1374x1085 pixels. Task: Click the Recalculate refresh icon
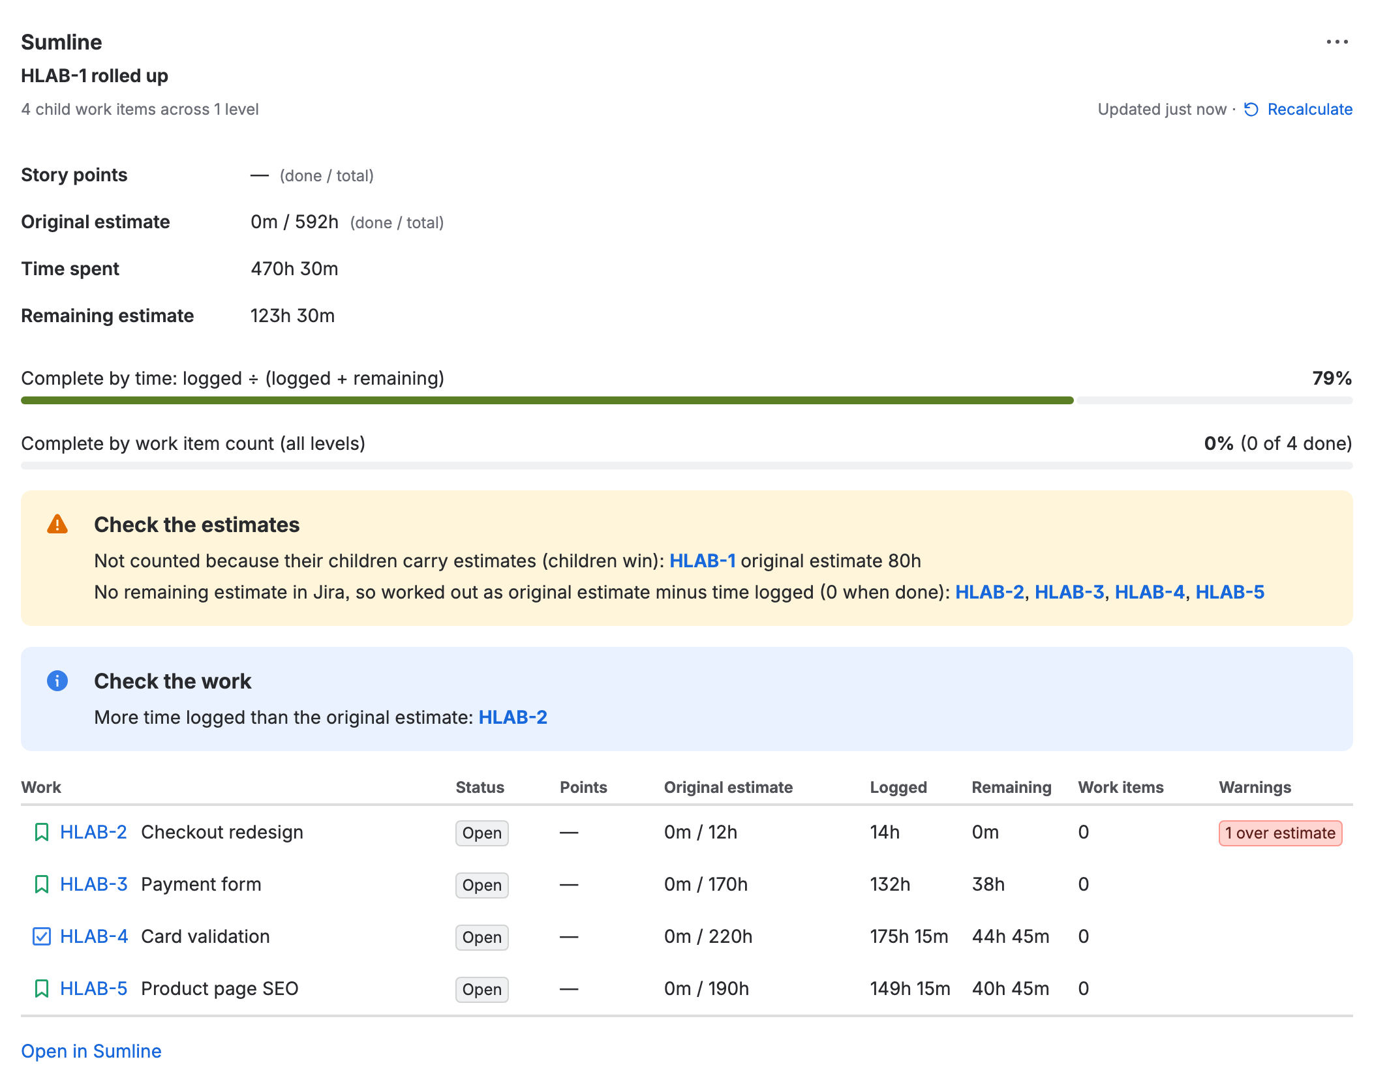coord(1251,110)
